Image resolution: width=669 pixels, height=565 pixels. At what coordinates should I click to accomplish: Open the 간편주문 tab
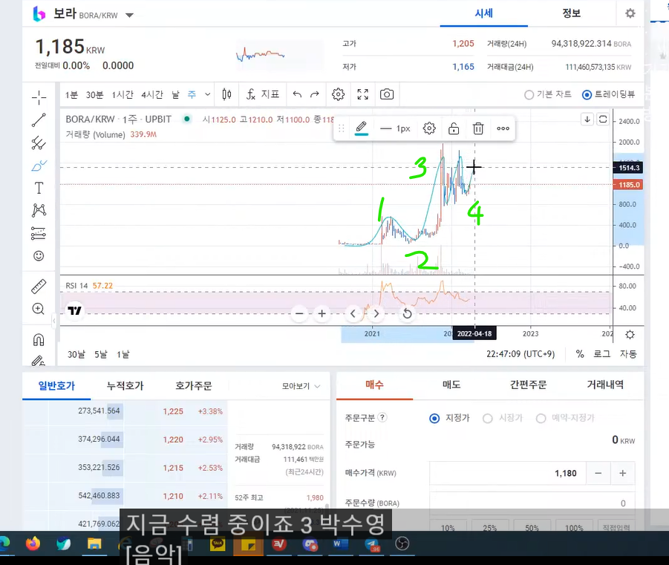(528, 385)
